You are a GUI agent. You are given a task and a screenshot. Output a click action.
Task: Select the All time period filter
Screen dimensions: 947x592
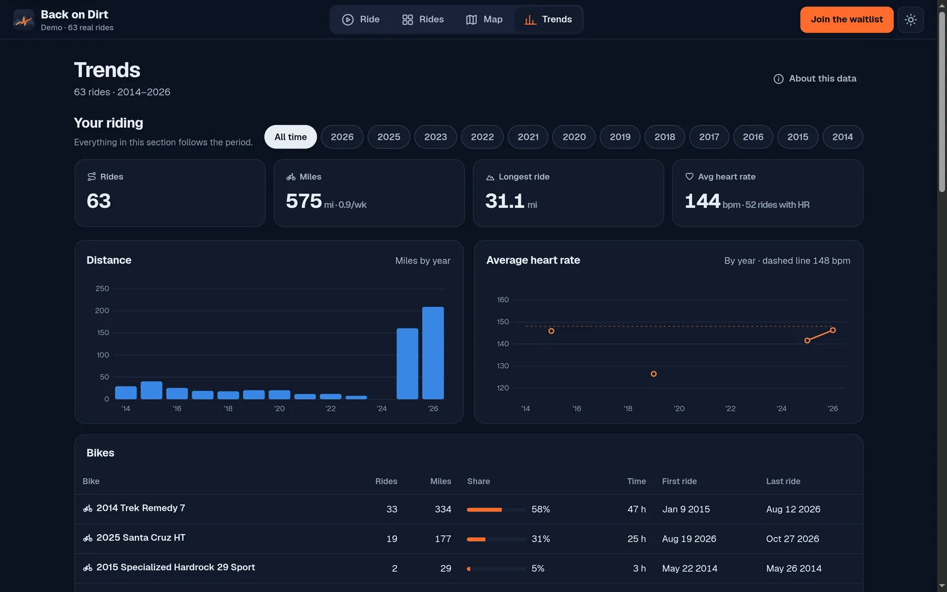(291, 137)
